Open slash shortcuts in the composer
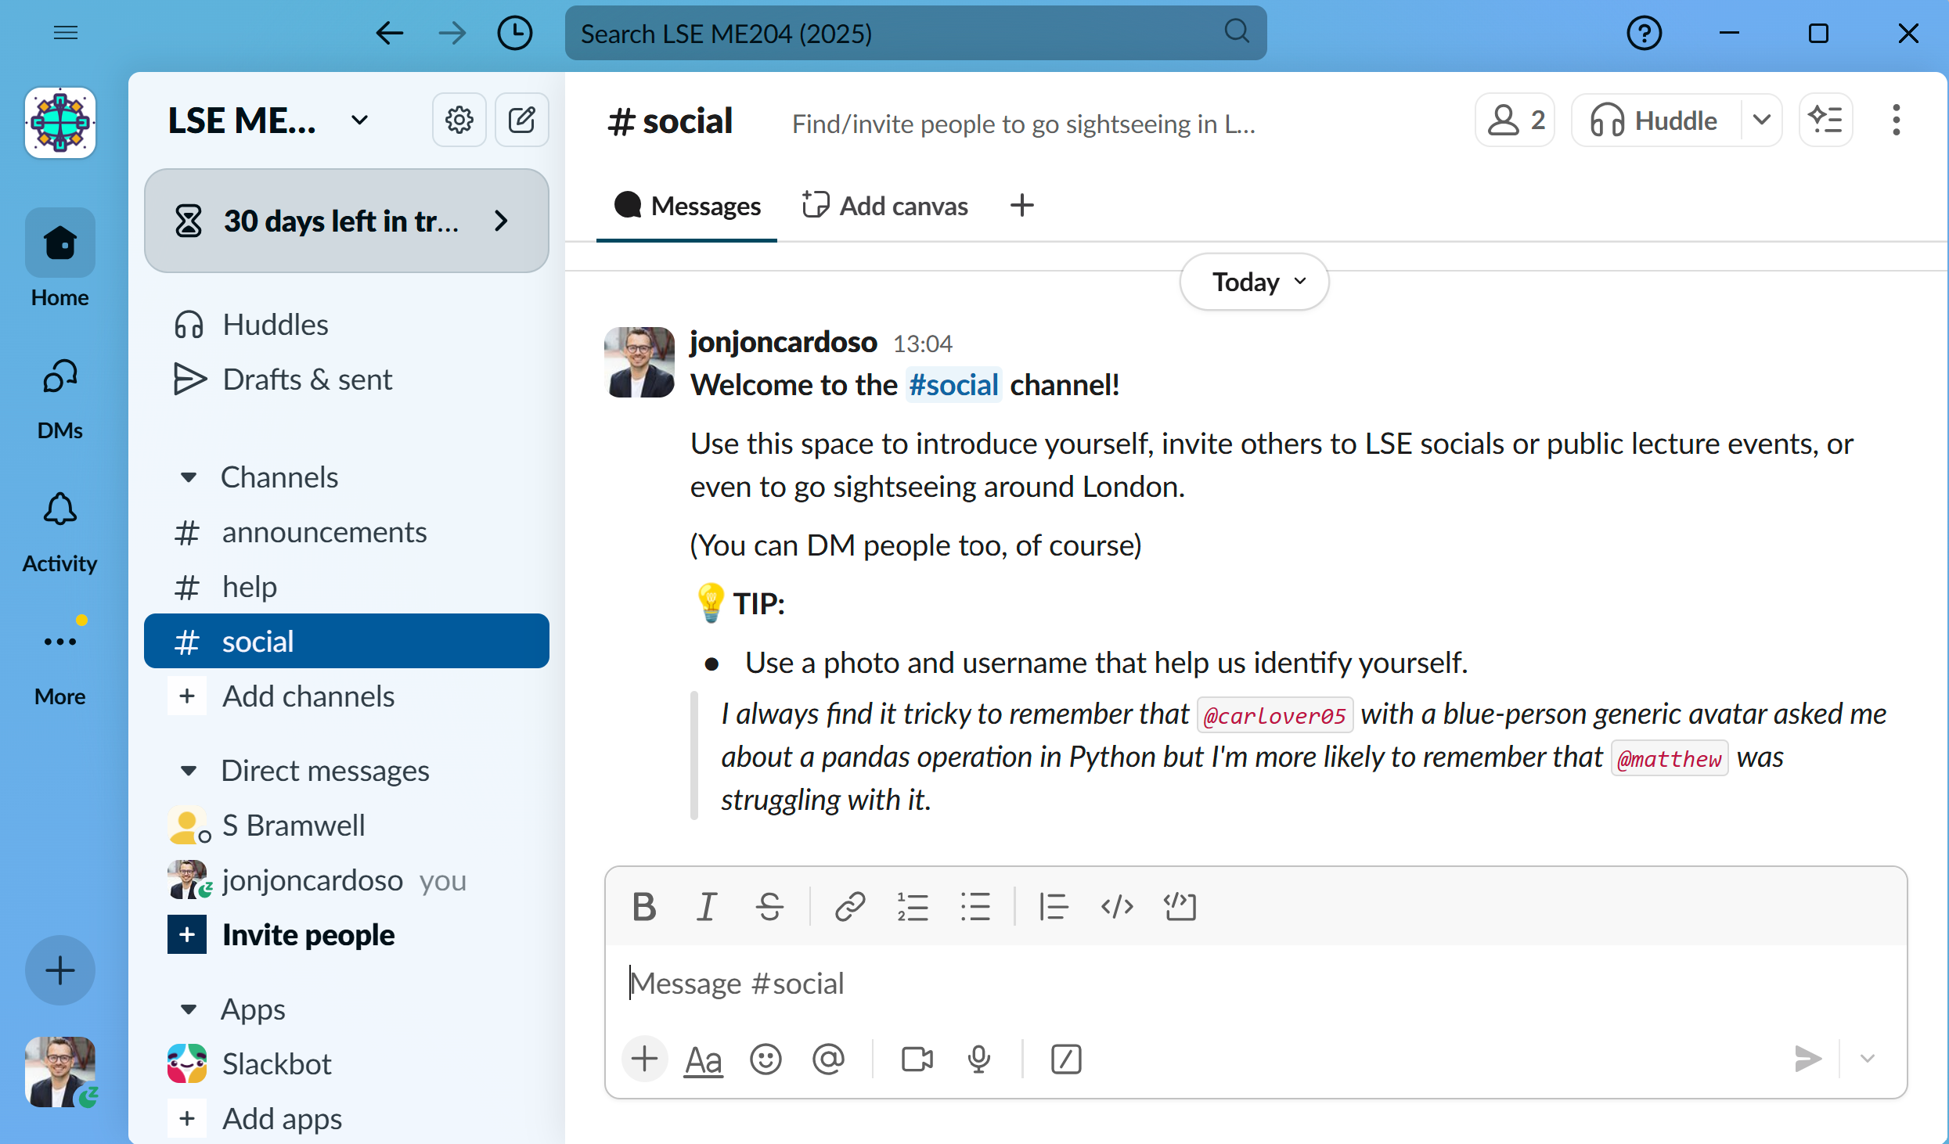The width and height of the screenshot is (1949, 1144). [1066, 1059]
